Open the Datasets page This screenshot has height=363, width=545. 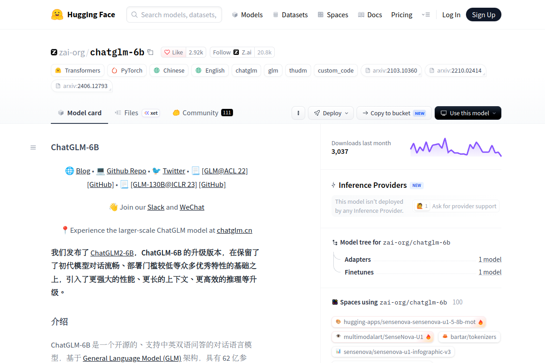click(290, 15)
